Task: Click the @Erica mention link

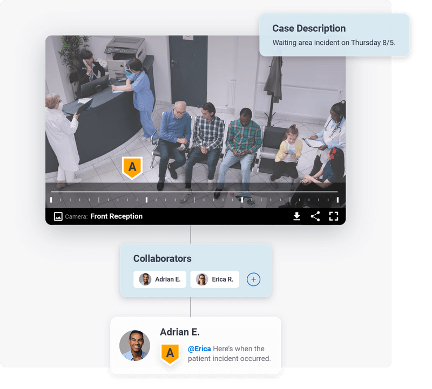Action: (x=200, y=349)
